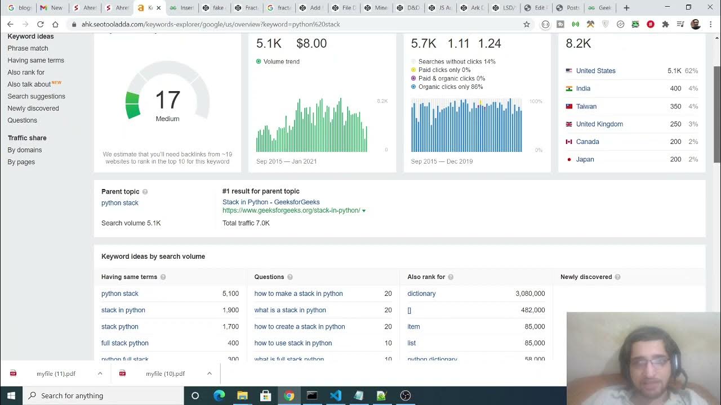Screen dimensions: 721x405
Task: Open the menu arrow for myfile (10).pdf
Action: tap(209, 373)
